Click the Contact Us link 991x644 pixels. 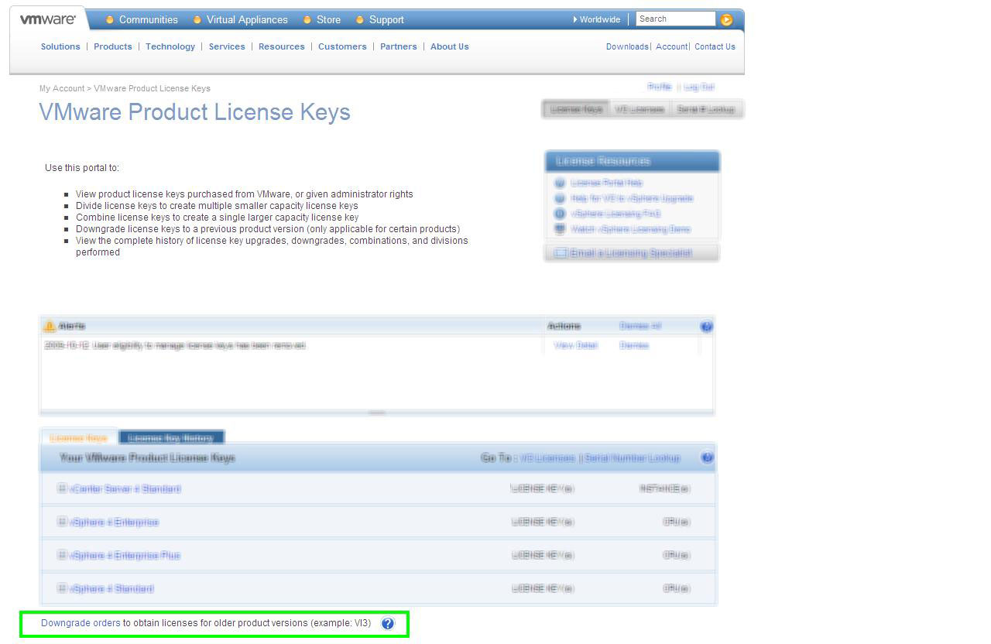coord(715,46)
